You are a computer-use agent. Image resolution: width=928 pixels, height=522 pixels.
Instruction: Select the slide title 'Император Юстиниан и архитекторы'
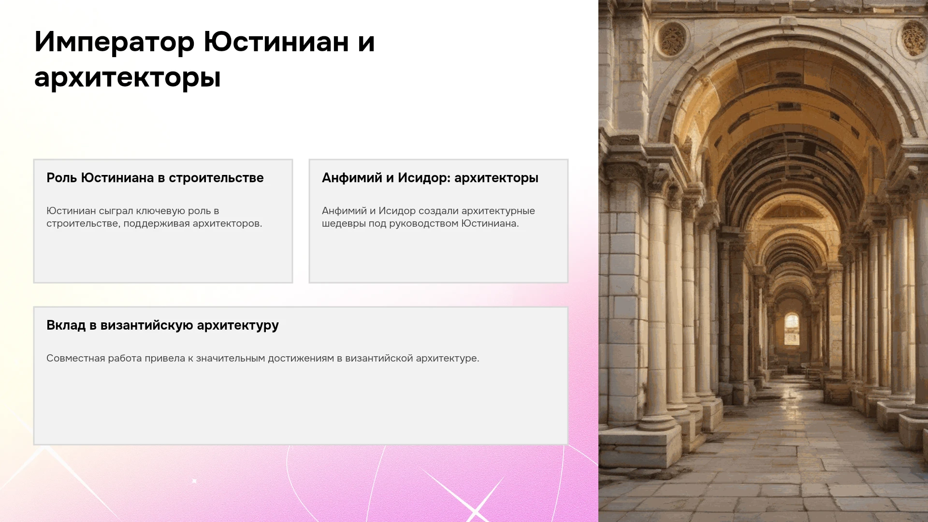click(204, 59)
